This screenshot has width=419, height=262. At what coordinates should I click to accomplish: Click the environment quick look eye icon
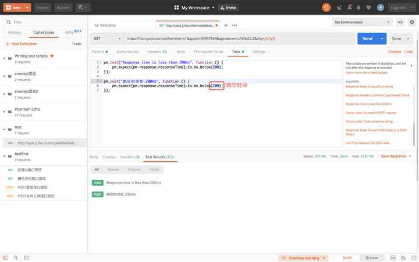tap(400, 22)
